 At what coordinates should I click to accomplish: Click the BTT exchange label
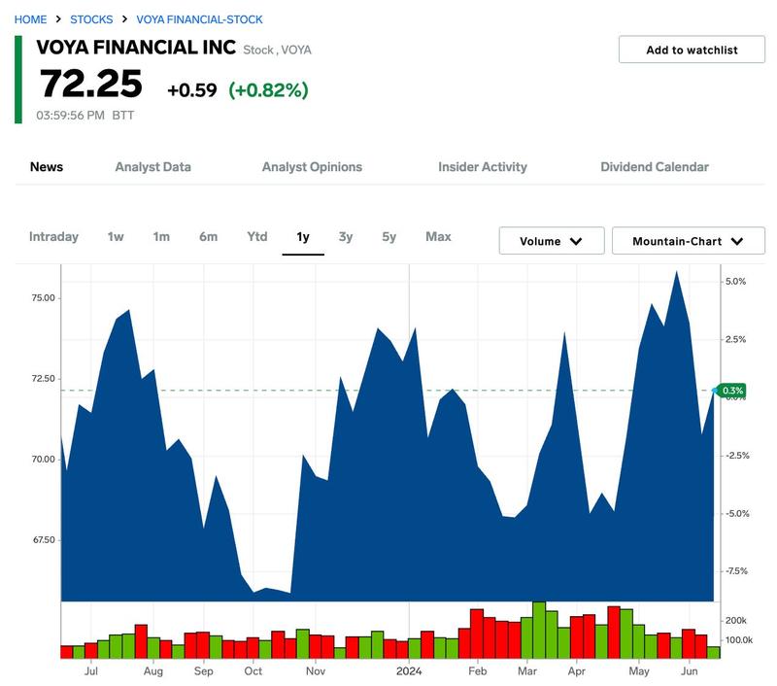[123, 116]
